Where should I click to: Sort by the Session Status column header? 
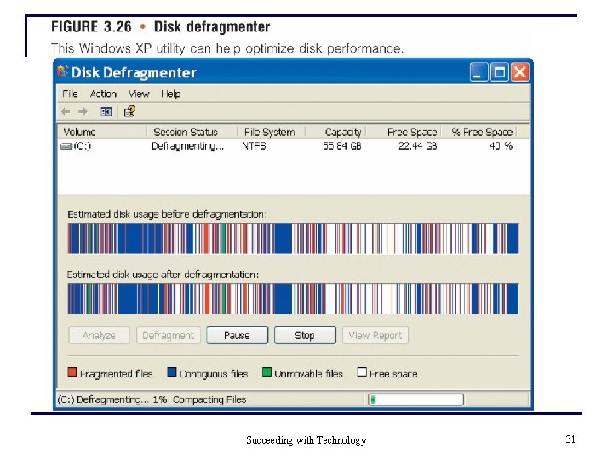coord(192,132)
